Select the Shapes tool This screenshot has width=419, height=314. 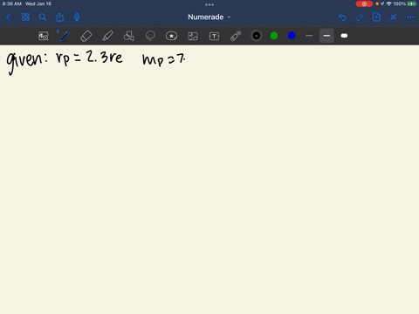click(129, 36)
